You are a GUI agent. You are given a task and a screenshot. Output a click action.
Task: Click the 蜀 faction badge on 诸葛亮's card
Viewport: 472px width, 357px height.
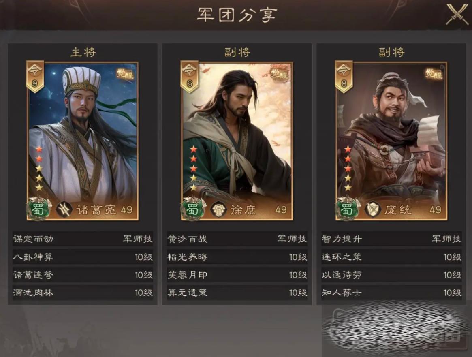pos(38,209)
